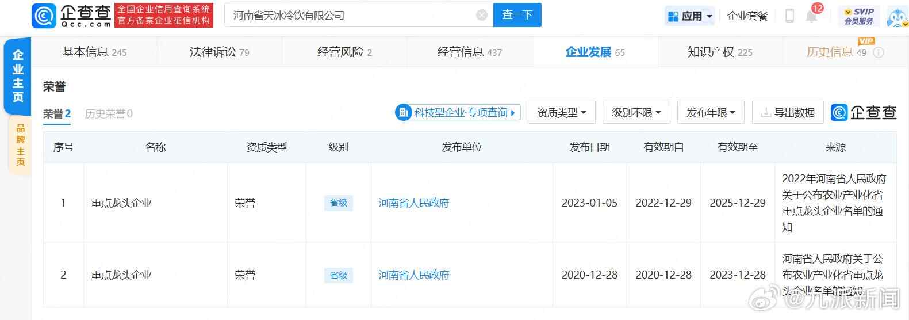Open notifications bell with 12 badge

(x=812, y=16)
